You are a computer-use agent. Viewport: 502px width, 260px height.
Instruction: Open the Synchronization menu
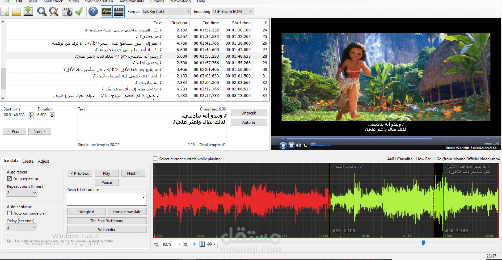[x=99, y=1]
